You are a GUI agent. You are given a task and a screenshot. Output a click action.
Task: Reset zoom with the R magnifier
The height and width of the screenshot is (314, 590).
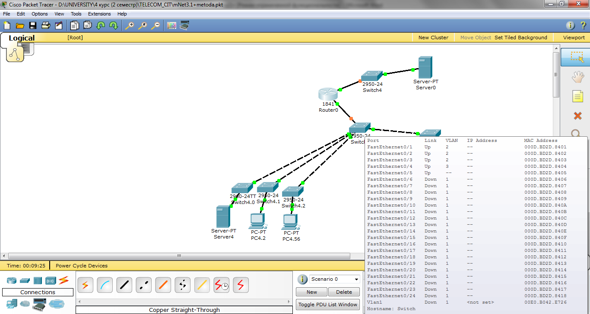point(142,25)
